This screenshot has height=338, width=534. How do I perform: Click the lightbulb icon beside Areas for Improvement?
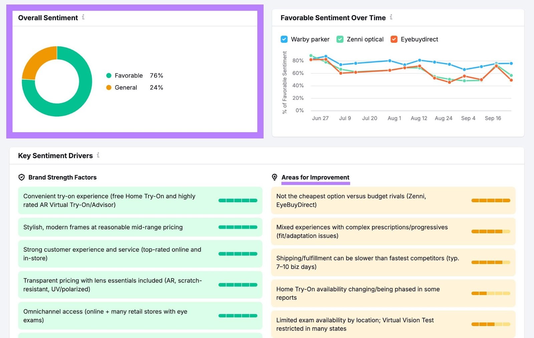(274, 177)
